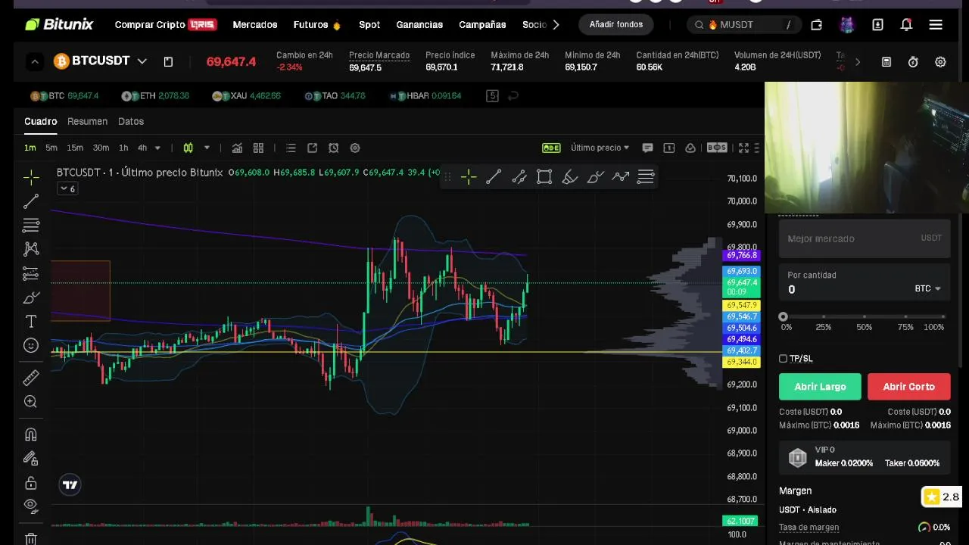Open the chart settings gear icon
Screen dimensions: 969x545
pos(355,148)
